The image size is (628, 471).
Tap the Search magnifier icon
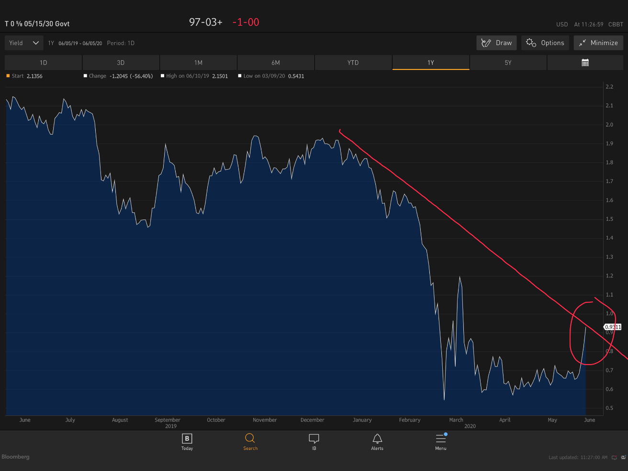[250, 438]
